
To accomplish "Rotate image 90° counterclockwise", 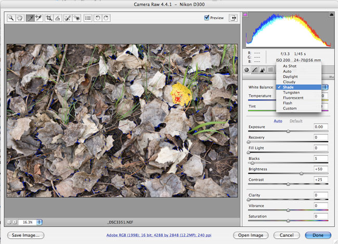I will pyautogui.click(x=98, y=18).
